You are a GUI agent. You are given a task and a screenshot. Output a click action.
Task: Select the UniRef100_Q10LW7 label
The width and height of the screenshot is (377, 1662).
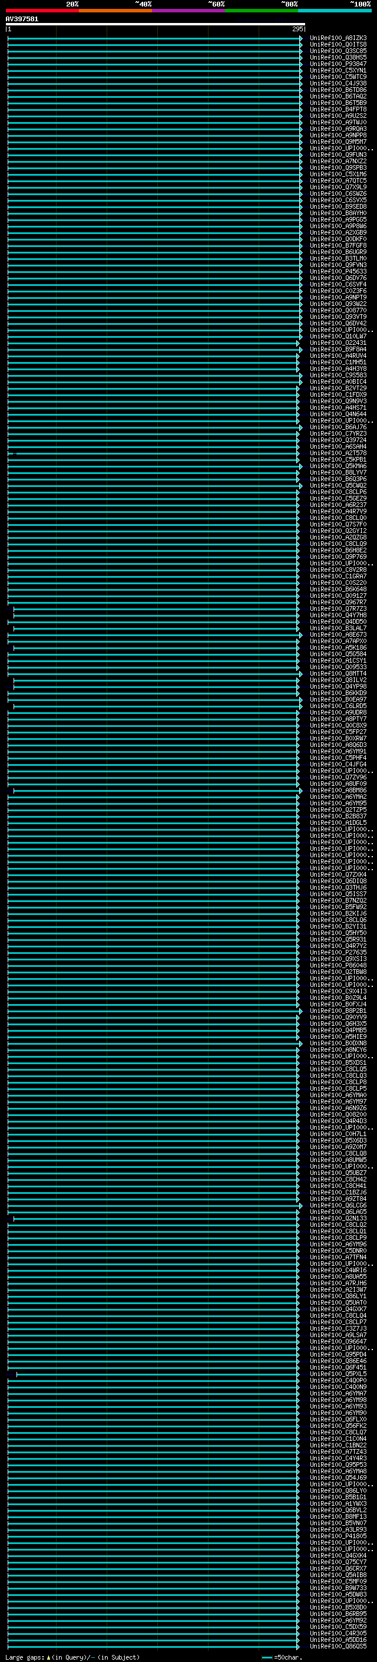pyautogui.click(x=338, y=337)
